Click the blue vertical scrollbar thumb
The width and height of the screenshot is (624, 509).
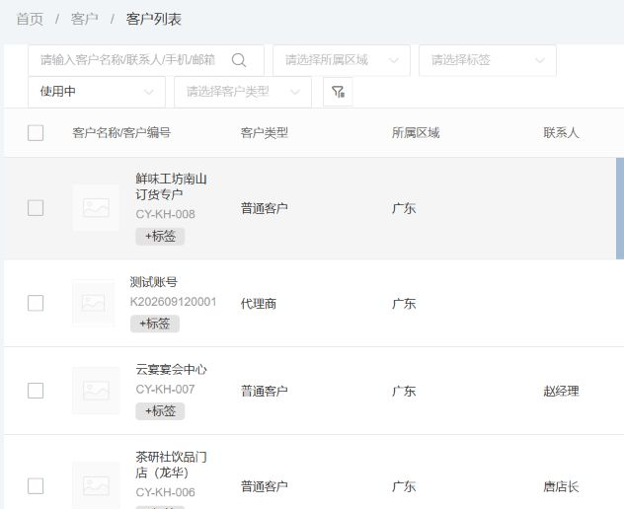click(x=620, y=208)
